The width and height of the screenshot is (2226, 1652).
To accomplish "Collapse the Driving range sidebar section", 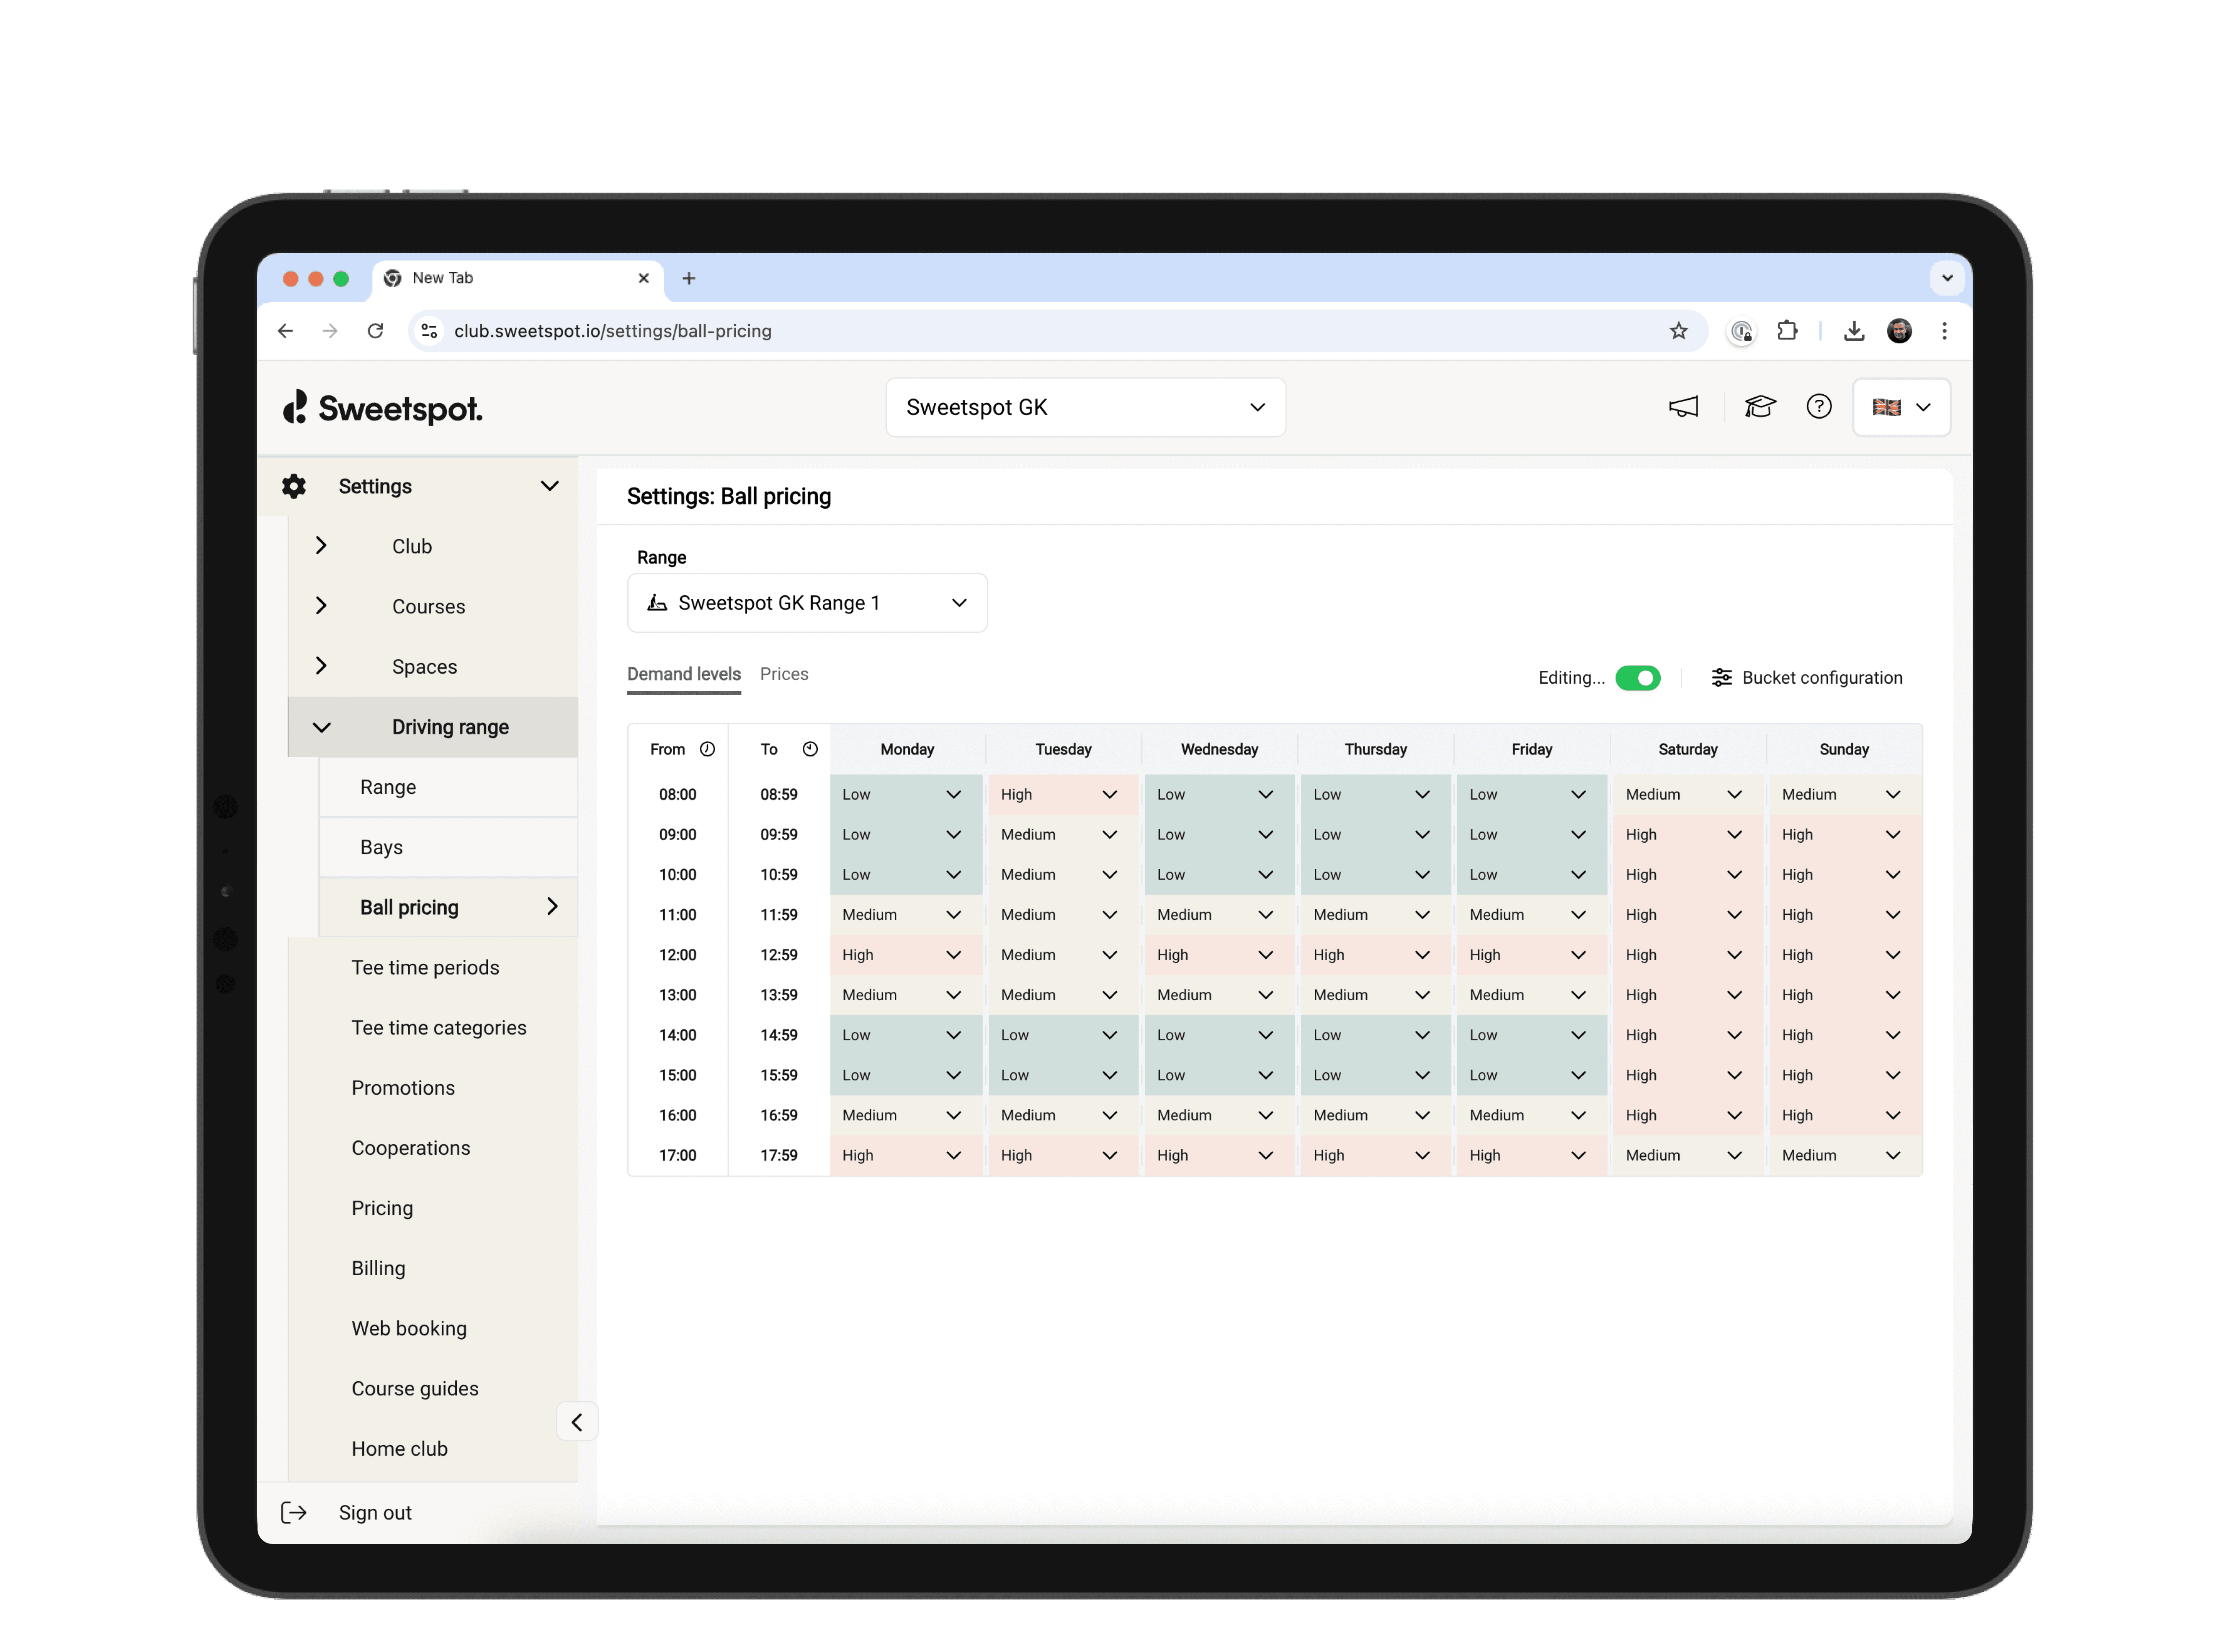I will coord(321,727).
